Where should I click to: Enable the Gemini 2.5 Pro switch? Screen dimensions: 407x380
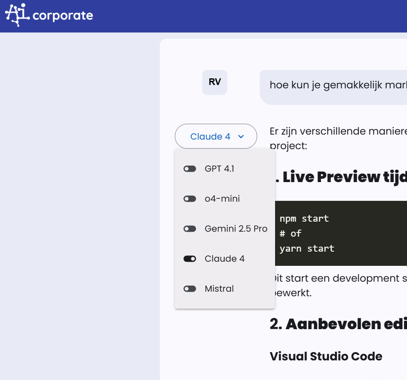click(190, 229)
